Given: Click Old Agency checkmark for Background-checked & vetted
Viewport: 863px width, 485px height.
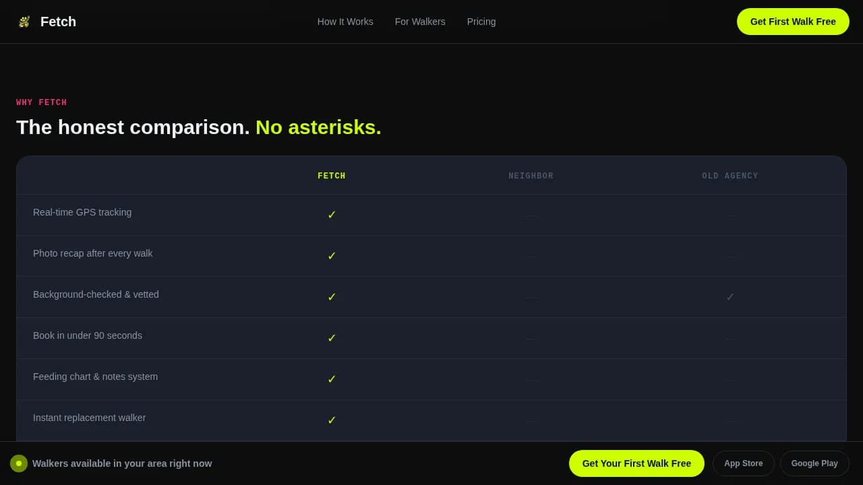Looking at the screenshot, I should coord(730,297).
